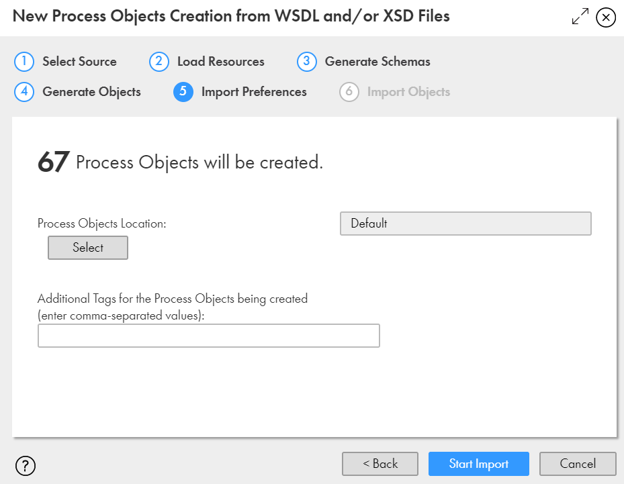
Task: Click the step 3 circle icon
Action: coord(306,62)
